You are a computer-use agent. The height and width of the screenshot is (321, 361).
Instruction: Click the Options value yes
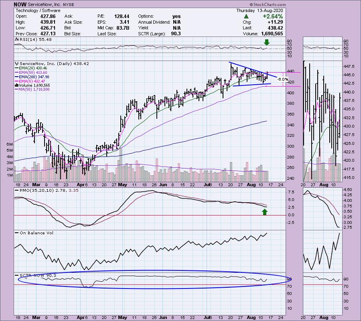click(176, 16)
